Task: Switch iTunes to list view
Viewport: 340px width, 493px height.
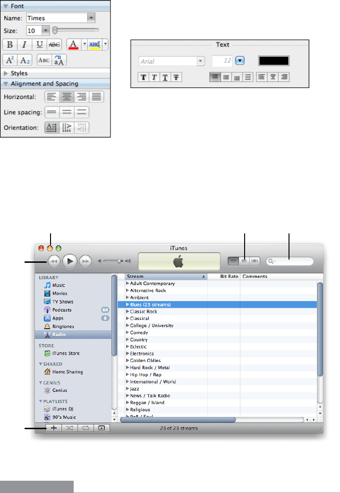Action: (233, 261)
